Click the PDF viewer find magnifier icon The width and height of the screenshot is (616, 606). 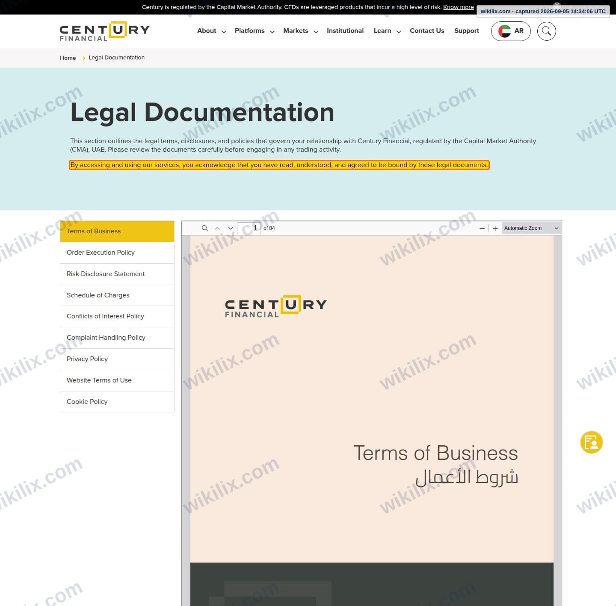205,228
